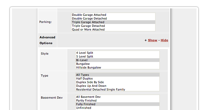207x110 pixels.
Task: Select Fully Finished basement option
Action: click(117, 104)
